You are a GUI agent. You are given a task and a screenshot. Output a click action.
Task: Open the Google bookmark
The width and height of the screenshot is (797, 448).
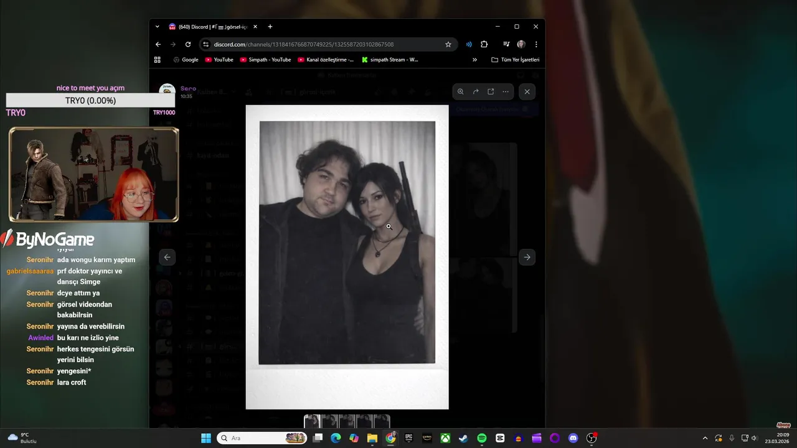click(x=186, y=60)
